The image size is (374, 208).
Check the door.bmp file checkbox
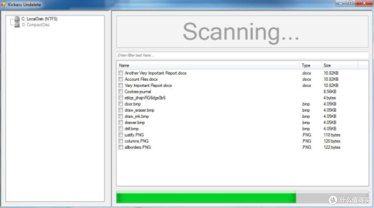pos(121,104)
